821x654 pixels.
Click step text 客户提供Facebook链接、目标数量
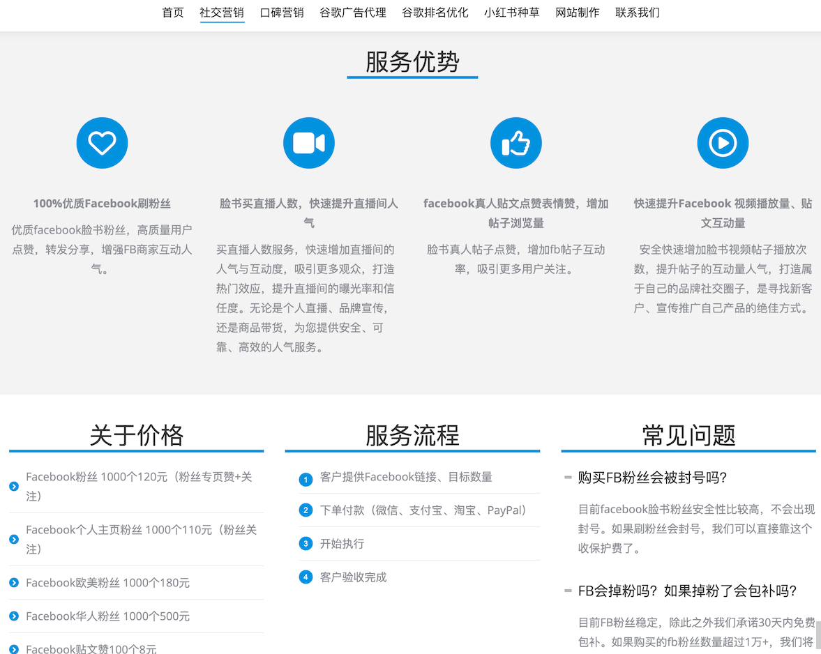406,477
